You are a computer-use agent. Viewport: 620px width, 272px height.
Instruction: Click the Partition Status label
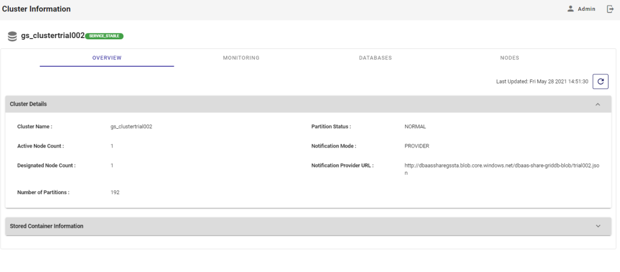coord(331,127)
